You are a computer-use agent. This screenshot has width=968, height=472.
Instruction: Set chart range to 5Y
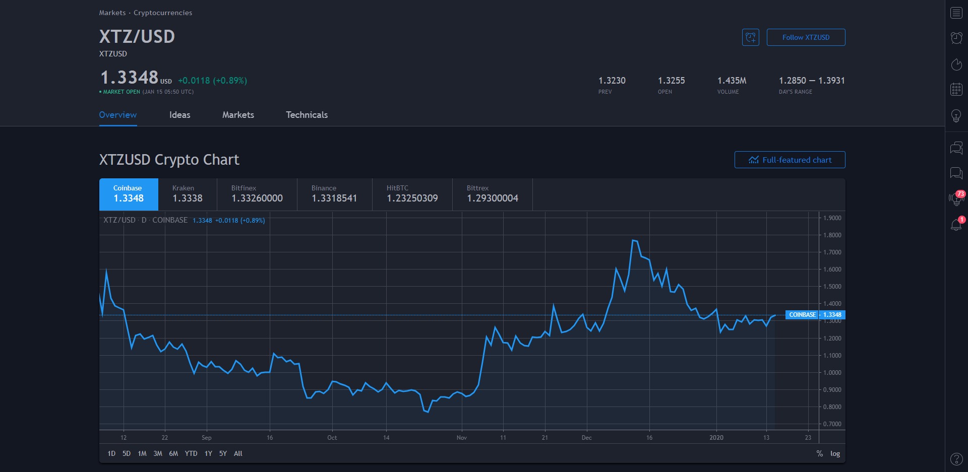tap(223, 453)
